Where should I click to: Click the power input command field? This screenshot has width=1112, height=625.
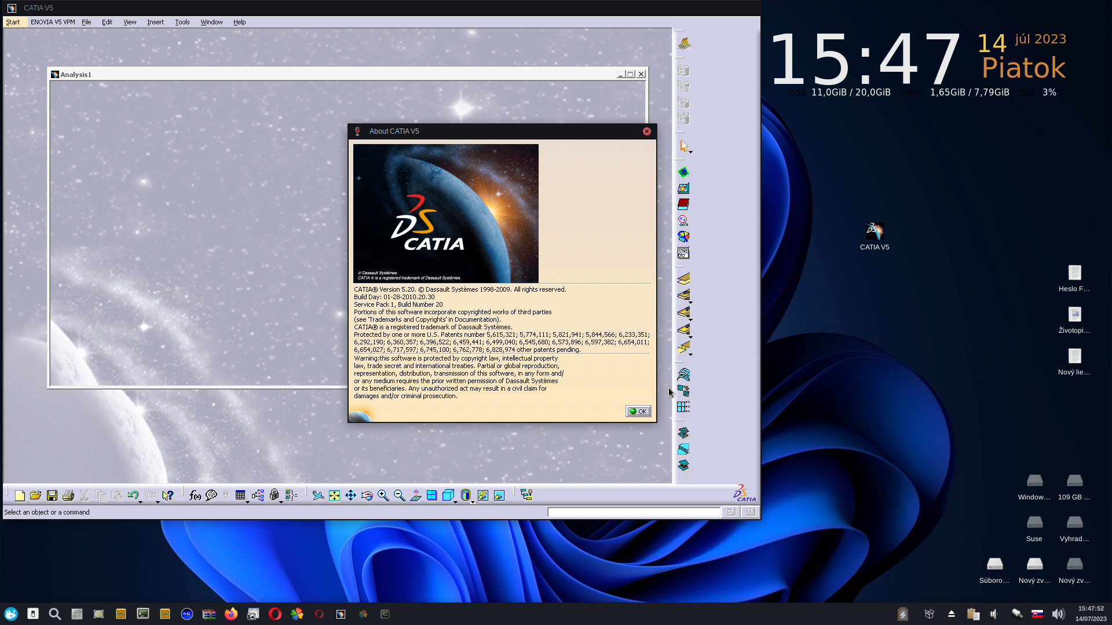point(634,512)
